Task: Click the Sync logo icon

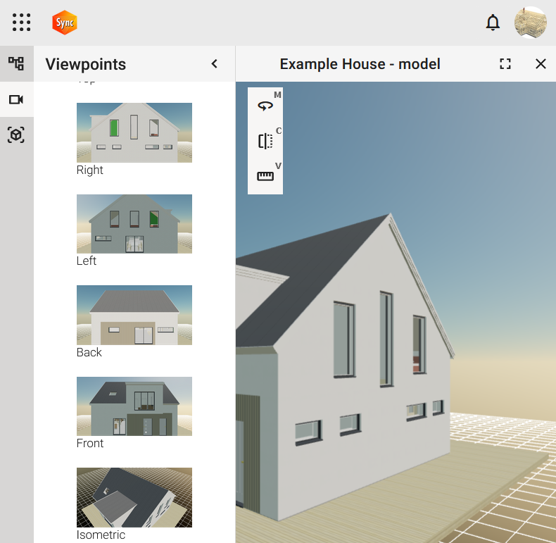Action: click(65, 23)
